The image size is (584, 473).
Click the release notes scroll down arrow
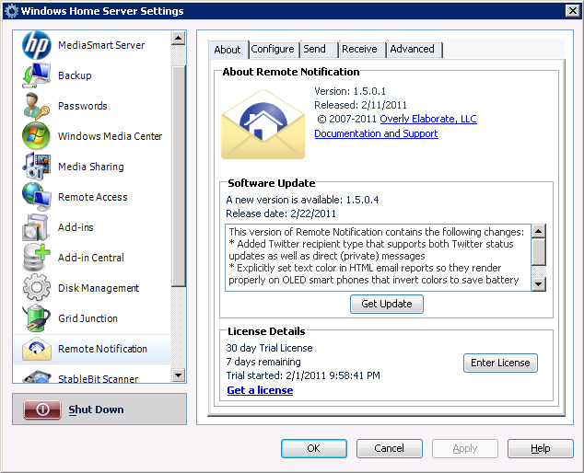coord(538,284)
